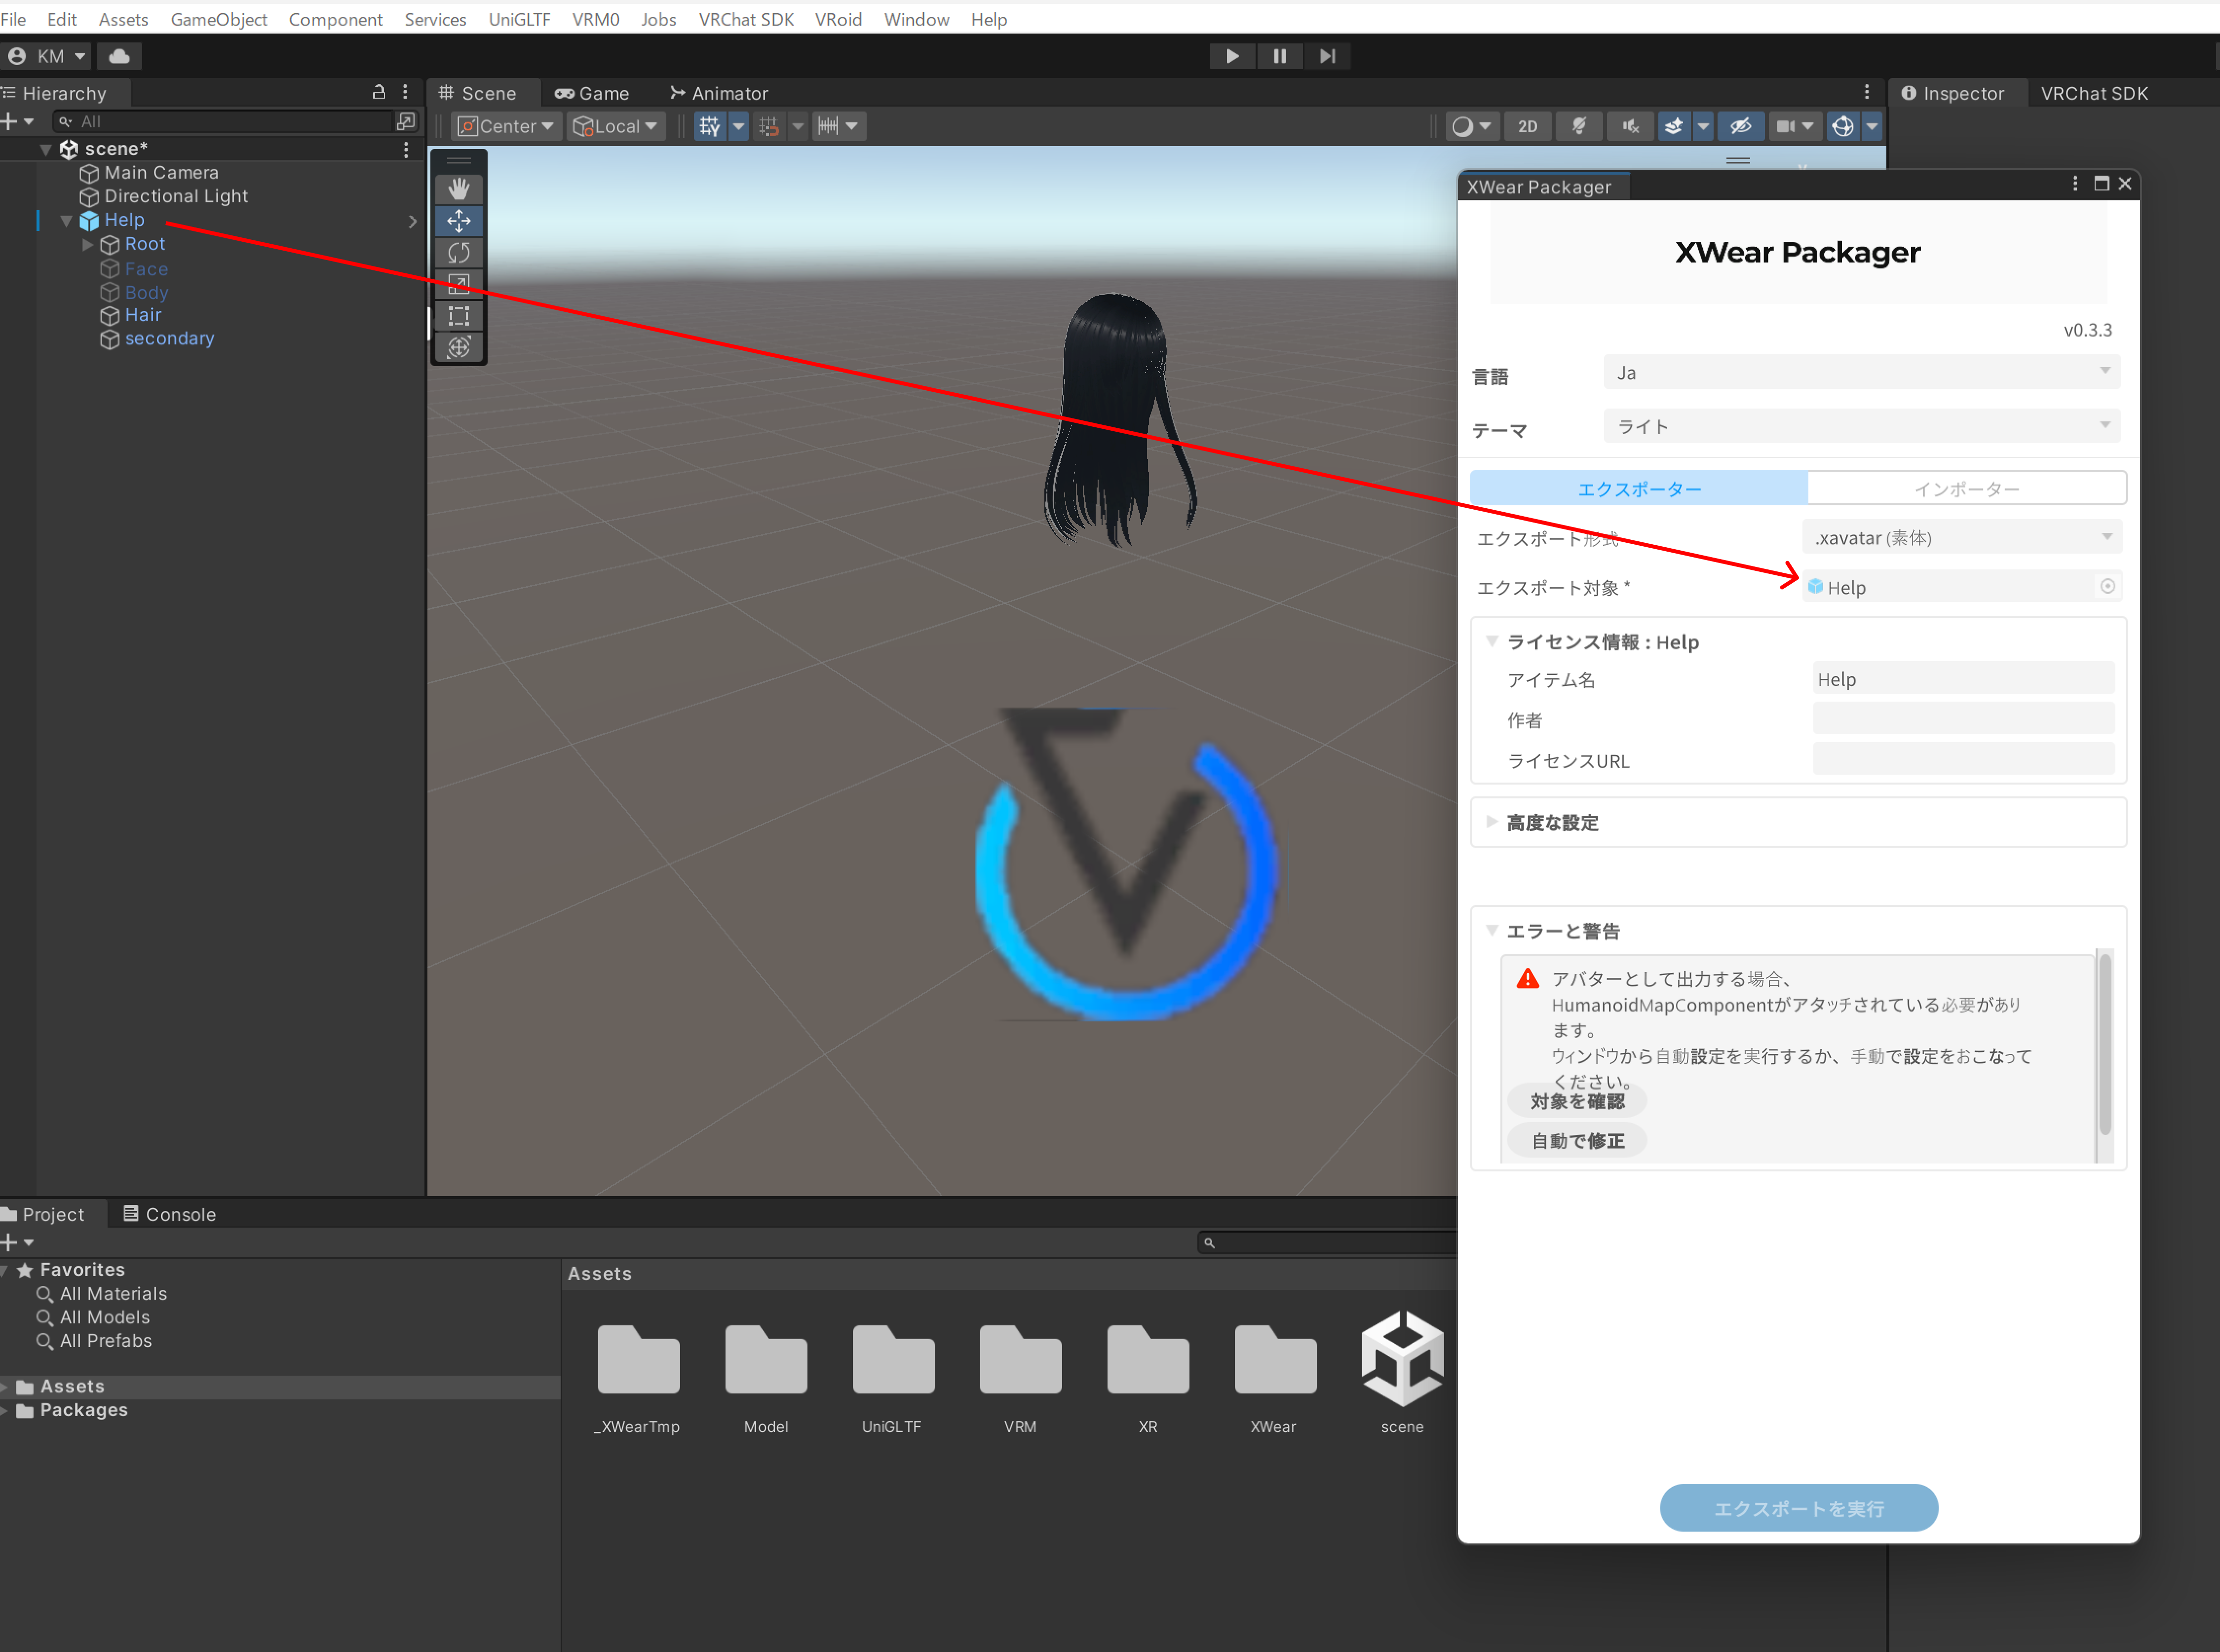Click the errors list scrollbar

click(2104, 1045)
